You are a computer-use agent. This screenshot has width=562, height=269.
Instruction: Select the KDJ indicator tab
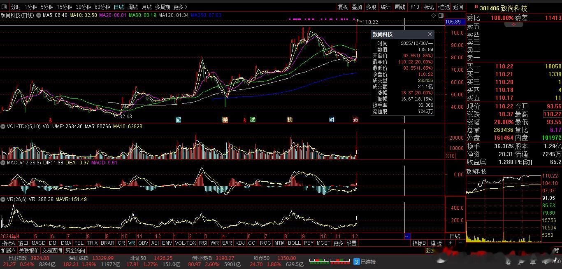(x=240, y=243)
